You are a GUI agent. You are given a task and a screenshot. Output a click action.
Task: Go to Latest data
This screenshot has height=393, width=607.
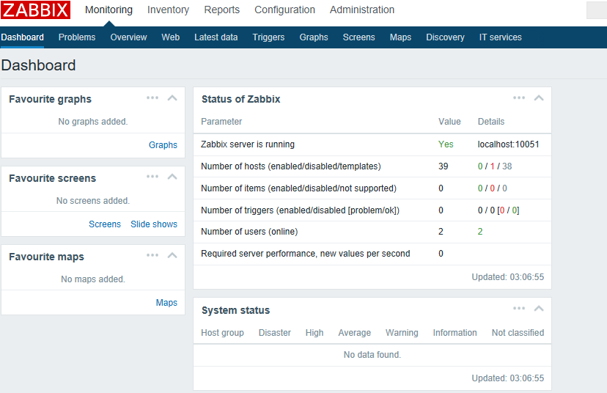(216, 37)
